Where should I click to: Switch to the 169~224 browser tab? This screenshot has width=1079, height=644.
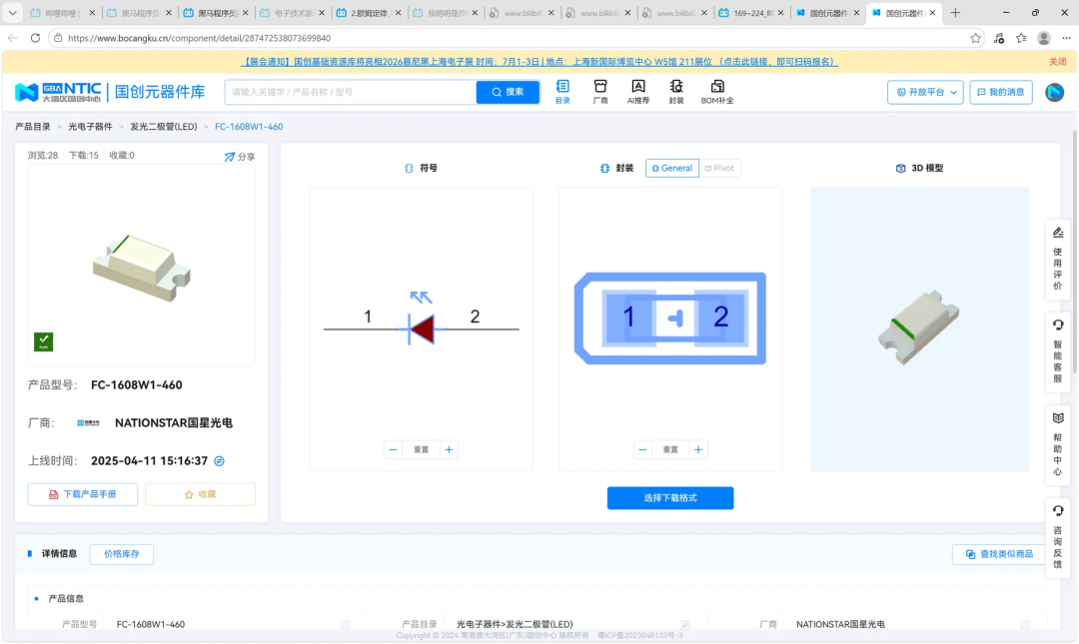(x=751, y=12)
